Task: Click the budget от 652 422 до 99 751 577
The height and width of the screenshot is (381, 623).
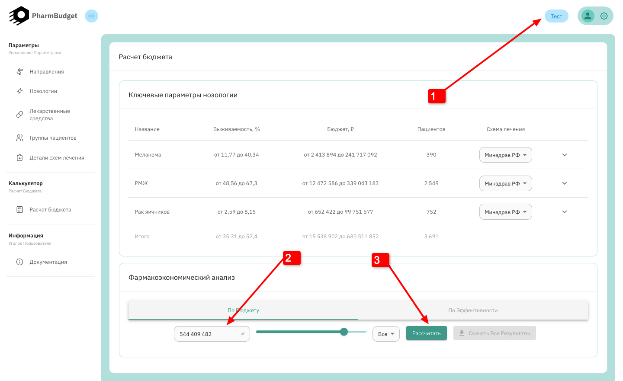Action: pos(340,212)
